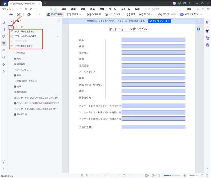This screenshot has height=178, width=211.
Task: Open the AI chat bot icon on right
Action: click(207, 31)
